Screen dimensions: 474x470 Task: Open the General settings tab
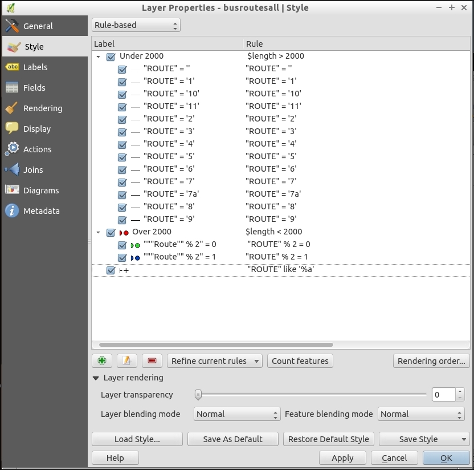(x=45, y=26)
